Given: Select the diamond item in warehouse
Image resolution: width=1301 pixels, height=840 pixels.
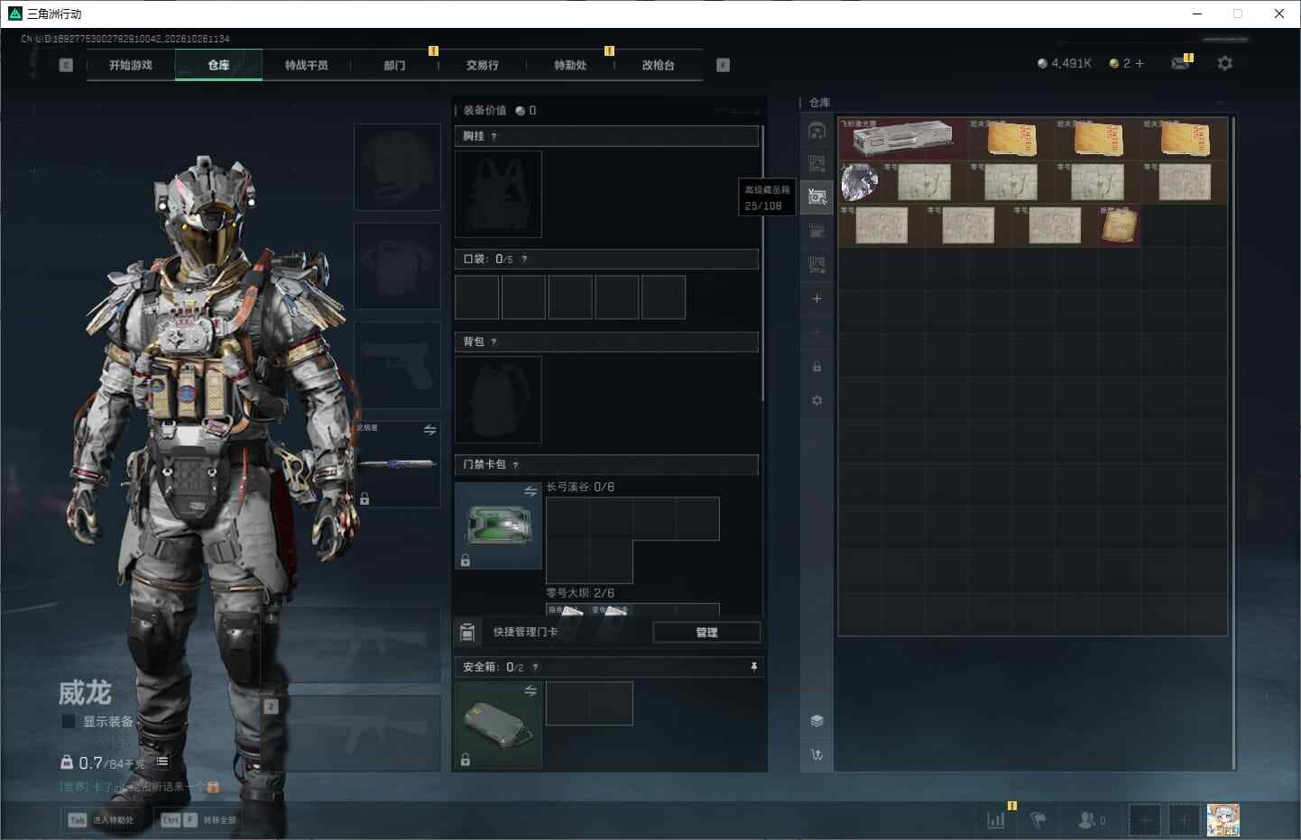Looking at the screenshot, I should point(860,182).
